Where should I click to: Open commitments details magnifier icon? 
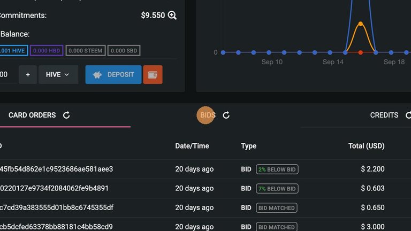(172, 15)
